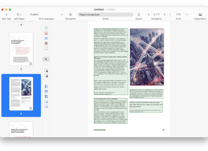Image resolution: width=208 pixels, height=151 pixels.
Task: Click the A Unique Approach for Every Company heading
Action: [x=106, y=99]
